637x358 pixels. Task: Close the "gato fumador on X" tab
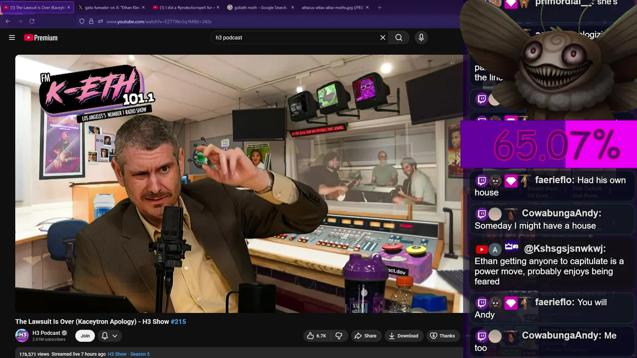coord(144,7)
